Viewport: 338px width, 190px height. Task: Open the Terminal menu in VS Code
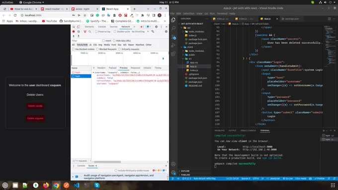[222, 13]
